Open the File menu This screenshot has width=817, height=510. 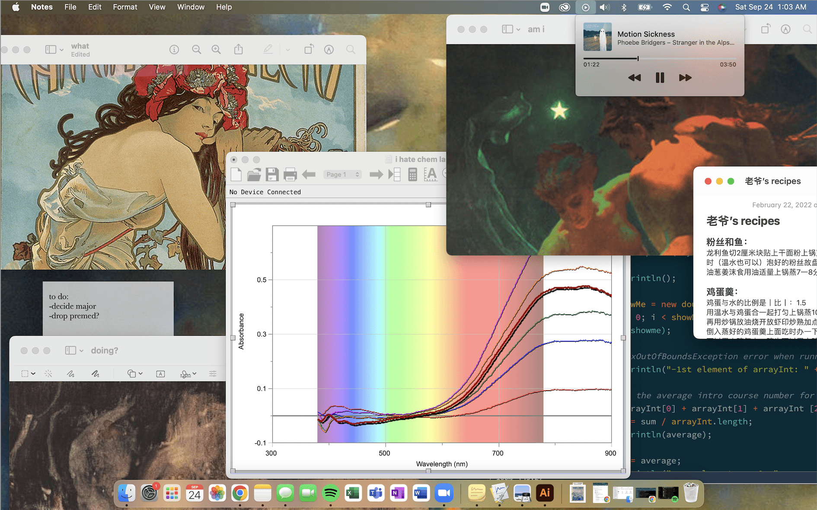70,7
